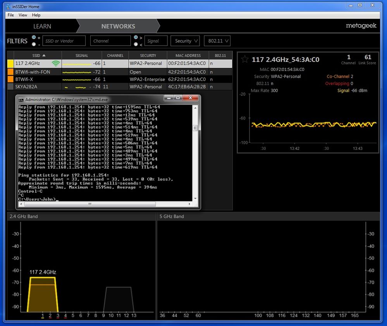Viewport: 387px width, 326px height.
Task: Click the cmd window horizontal scrollbar thumb
Action: tap(90, 204)
